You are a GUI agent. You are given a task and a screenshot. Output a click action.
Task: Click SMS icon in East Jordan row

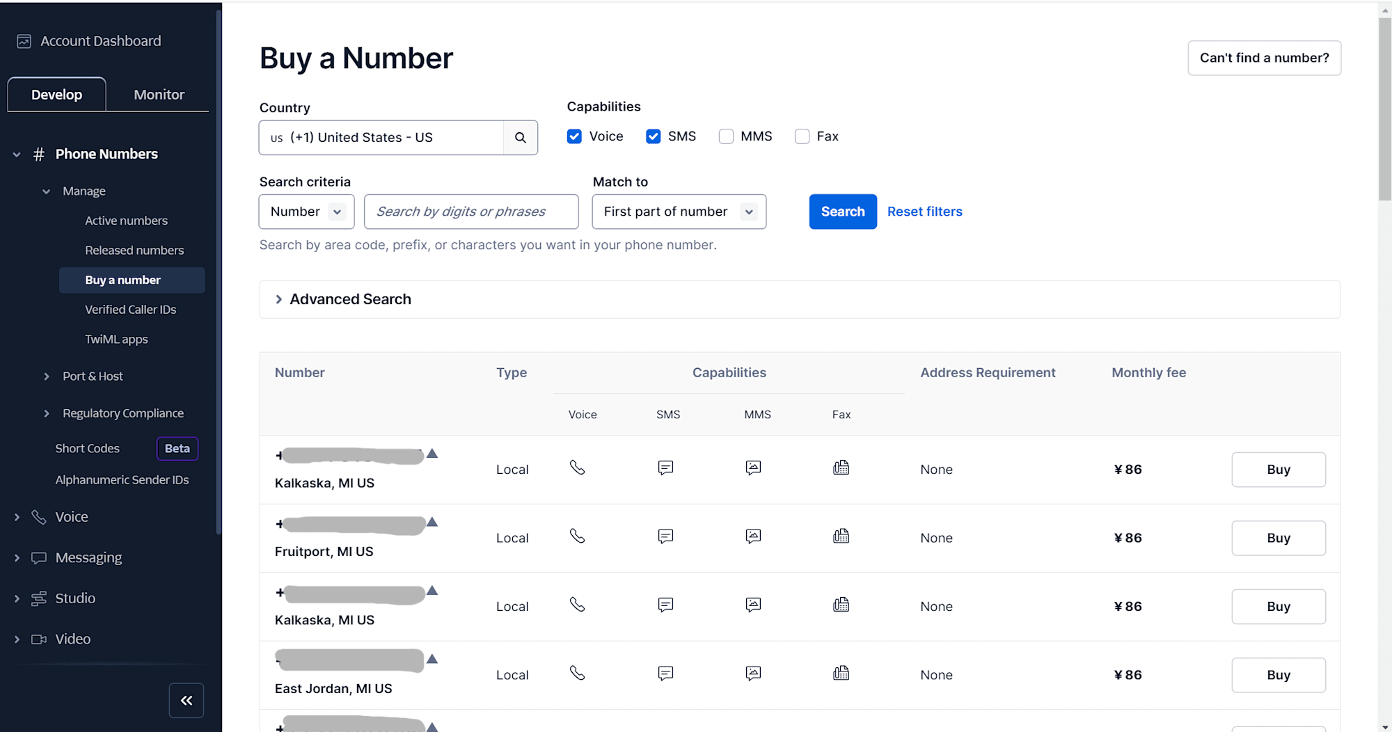point(665,673)
